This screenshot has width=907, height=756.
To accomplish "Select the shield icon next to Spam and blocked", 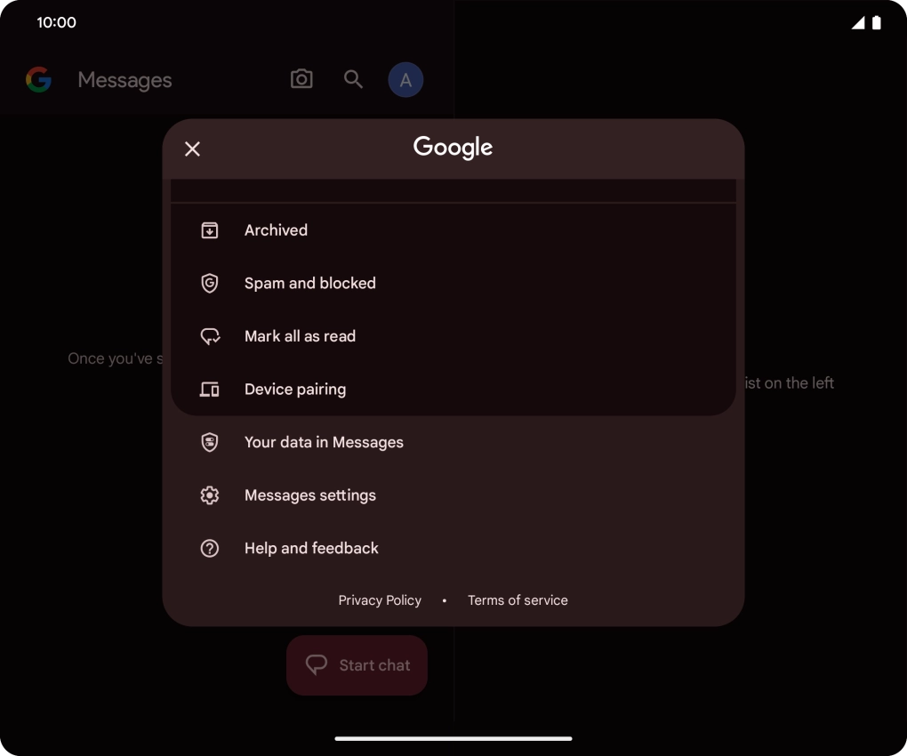I will 209,283.
